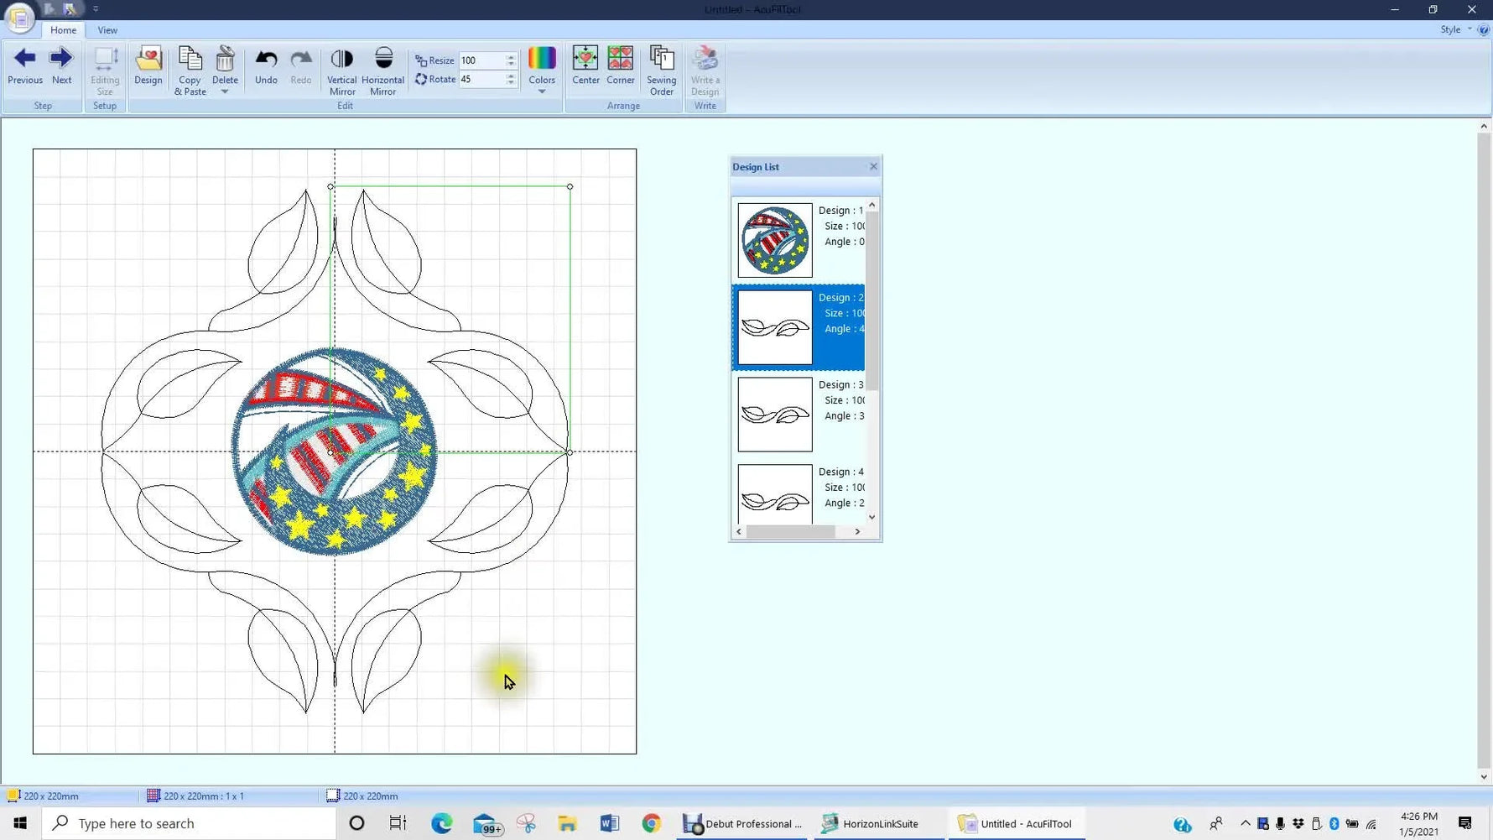Screen dimensions: 1493x840
Task: Open the Style dropdown menu
Action: [1455, 29]
